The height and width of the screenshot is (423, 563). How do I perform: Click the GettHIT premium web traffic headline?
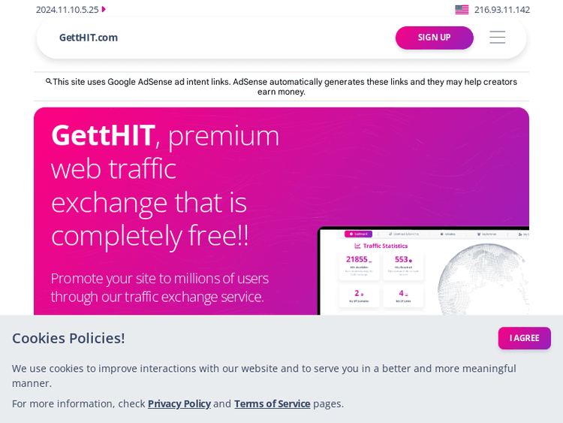(x=165, y=185)
